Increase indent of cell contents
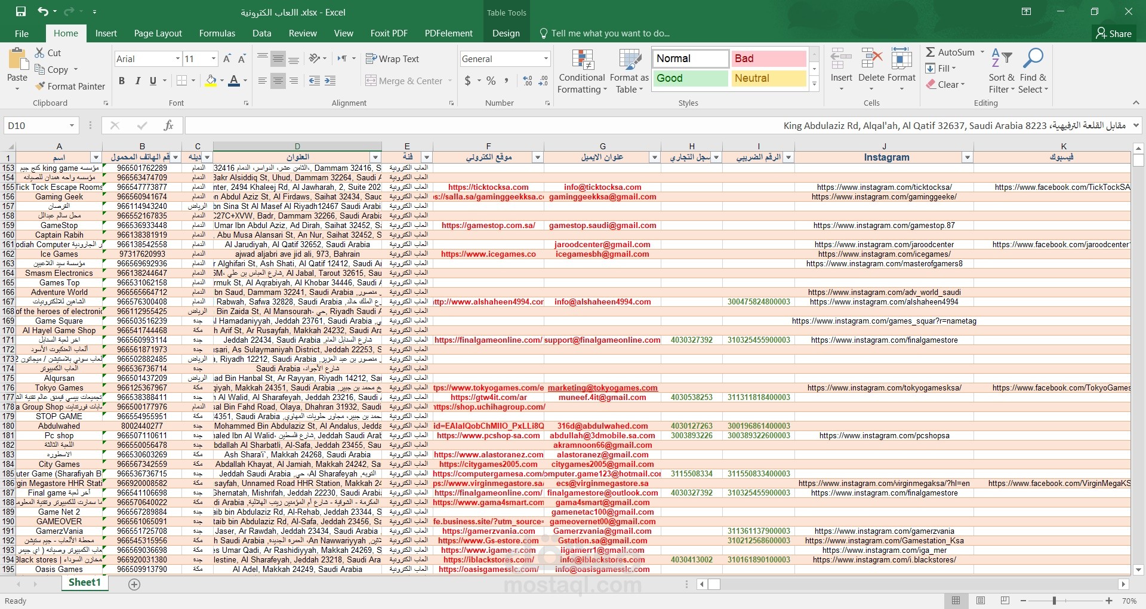This screenshot has height=609, width=1146. (329, 81)
